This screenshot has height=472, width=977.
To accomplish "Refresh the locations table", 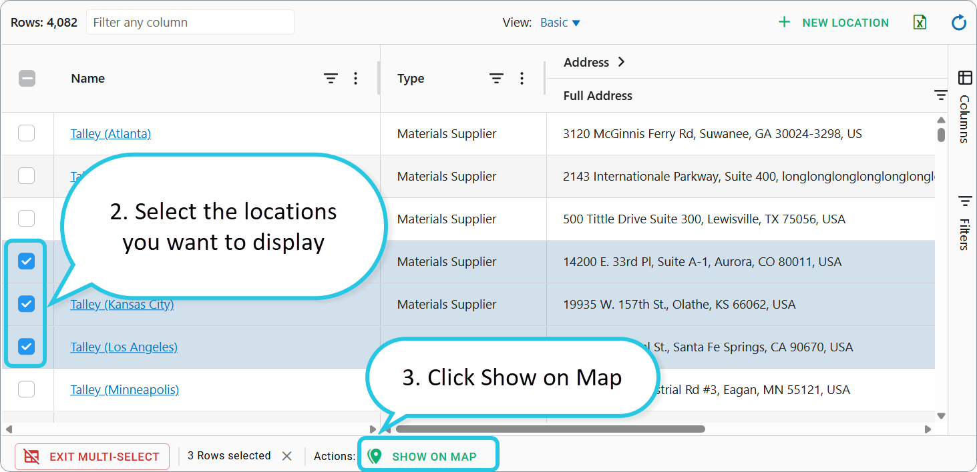I will coord(959,23).
